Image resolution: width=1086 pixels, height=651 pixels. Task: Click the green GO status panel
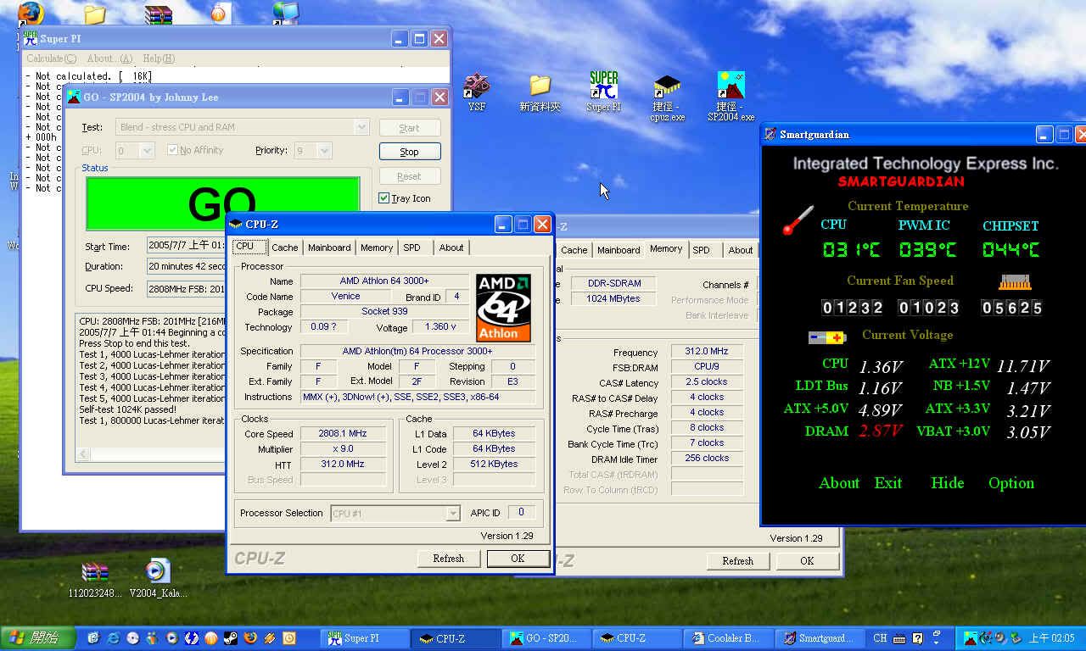222,203
